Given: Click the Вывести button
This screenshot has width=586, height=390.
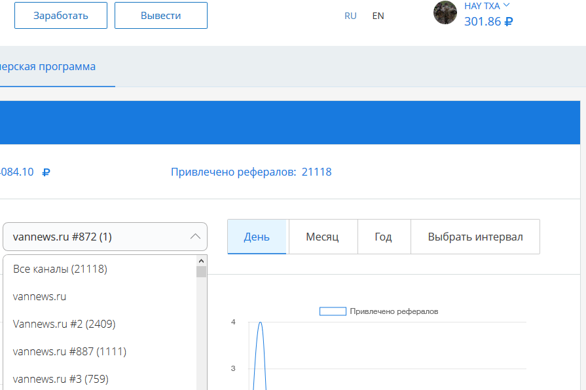Looking at the screenshot, I should click(x=160, y=15).
